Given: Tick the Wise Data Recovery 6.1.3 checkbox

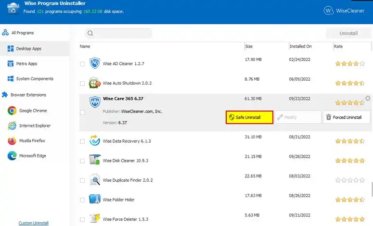Looking at the screenshot, I should pyautogui.click(x=82, y=141).
